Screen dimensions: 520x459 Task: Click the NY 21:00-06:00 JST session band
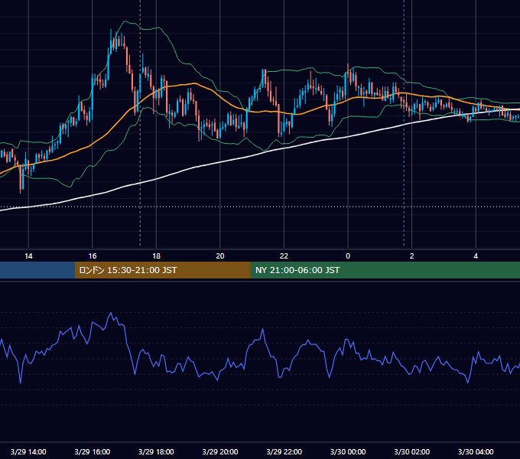coord(385,270)
